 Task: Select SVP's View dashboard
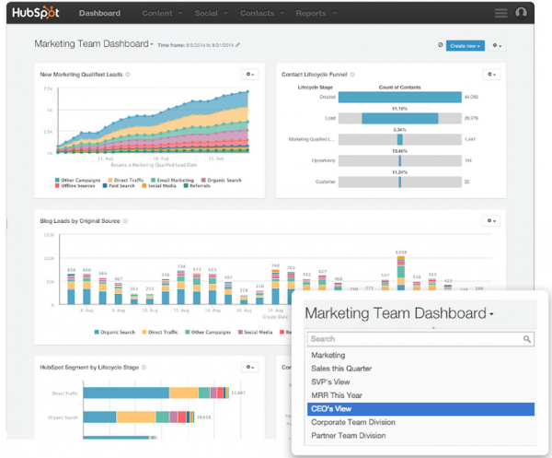coord(420,382)
